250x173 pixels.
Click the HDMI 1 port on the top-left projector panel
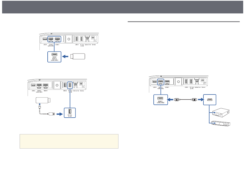(57, 39)
